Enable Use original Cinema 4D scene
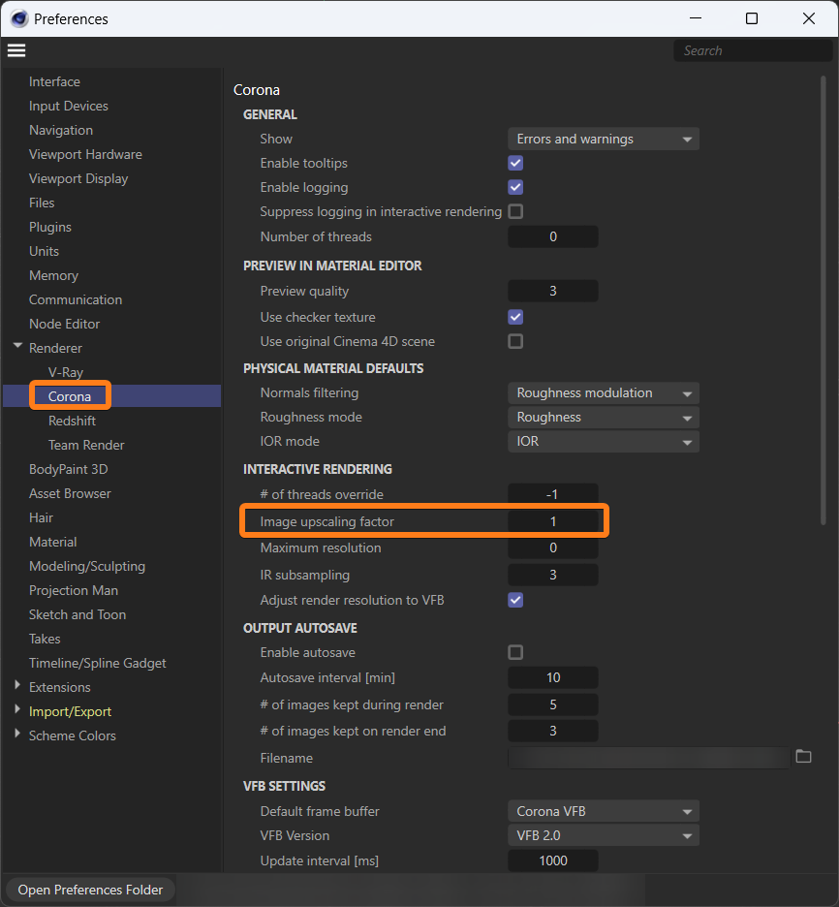The height and width of the screenshot is (907, 839). coord(515,341)
